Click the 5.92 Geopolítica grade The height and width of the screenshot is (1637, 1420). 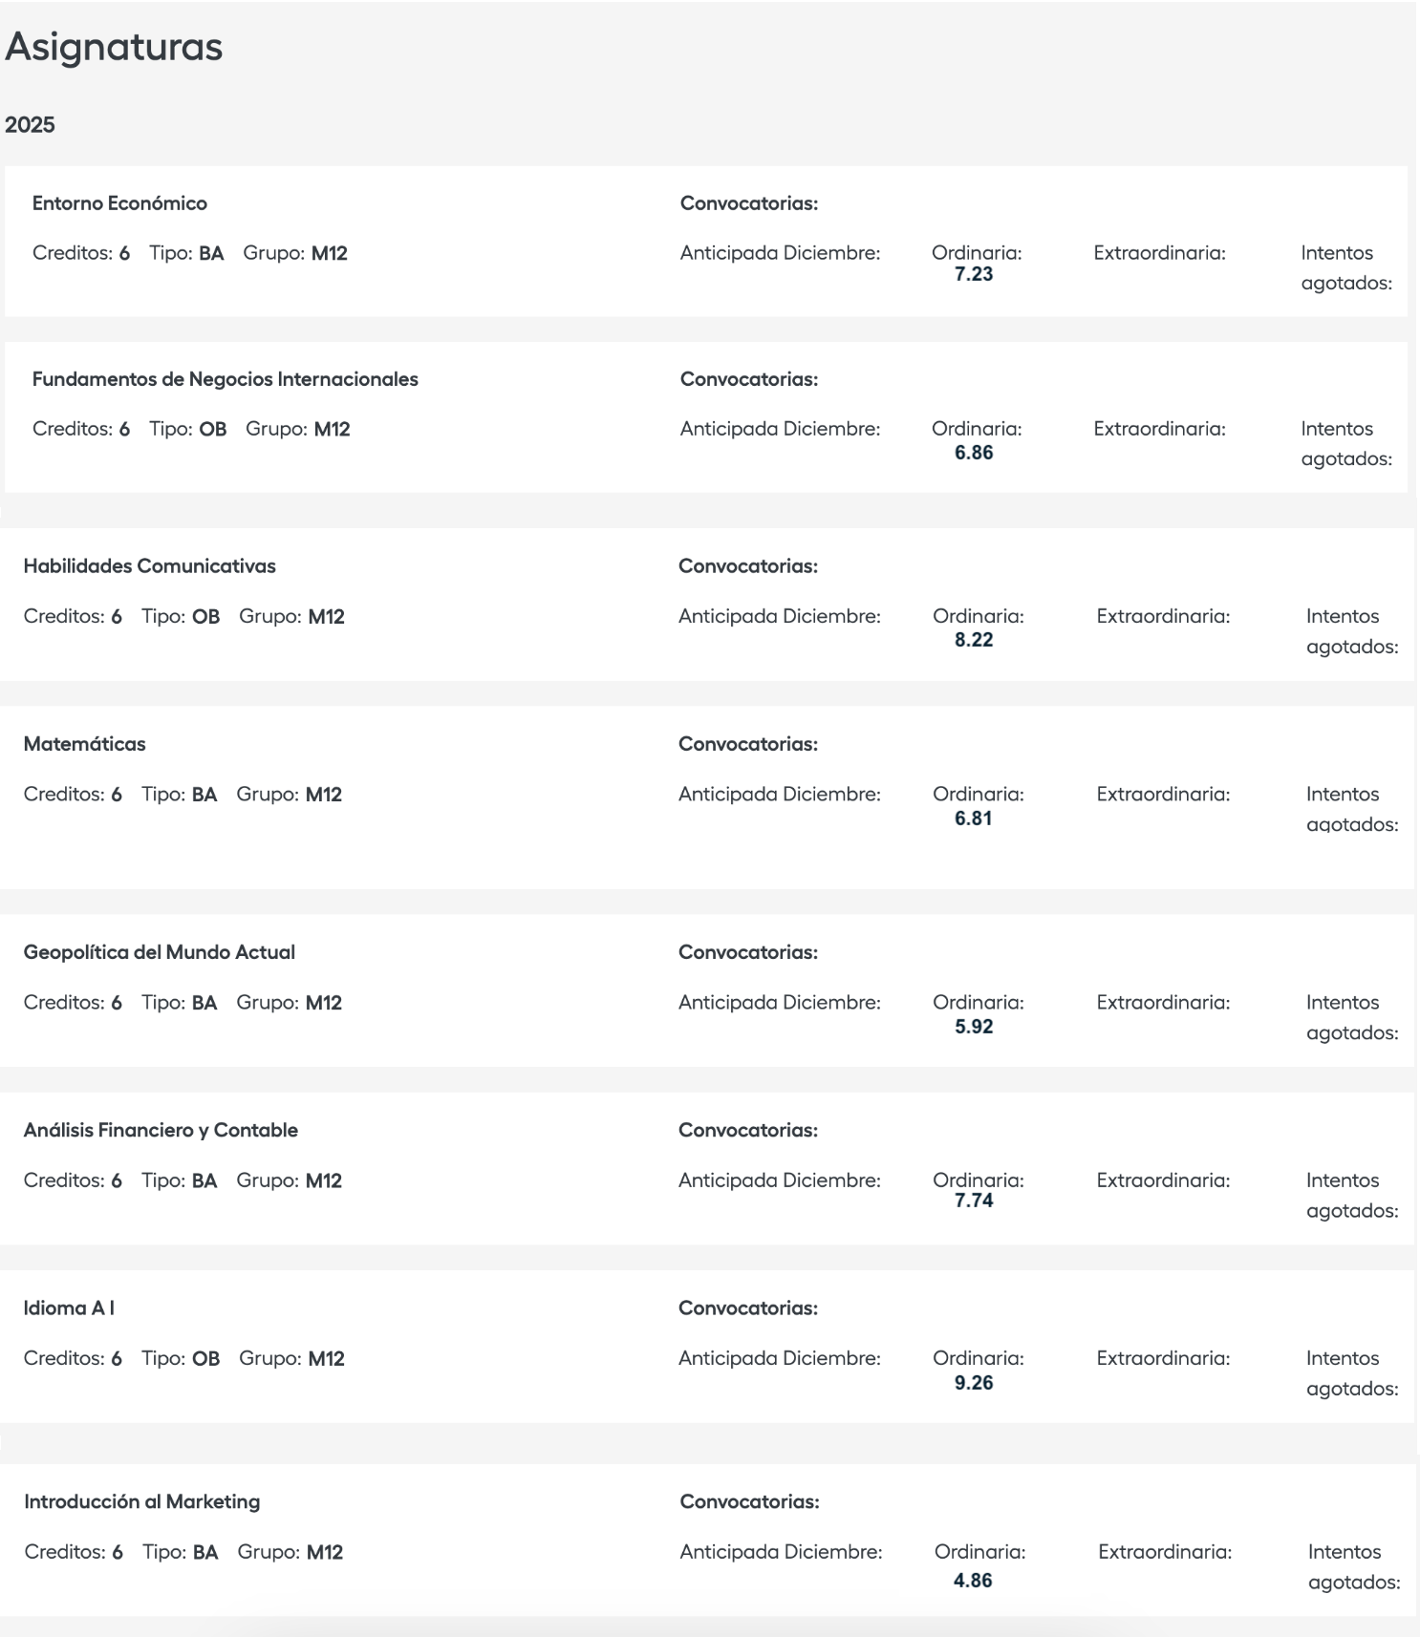point(974,1027)
